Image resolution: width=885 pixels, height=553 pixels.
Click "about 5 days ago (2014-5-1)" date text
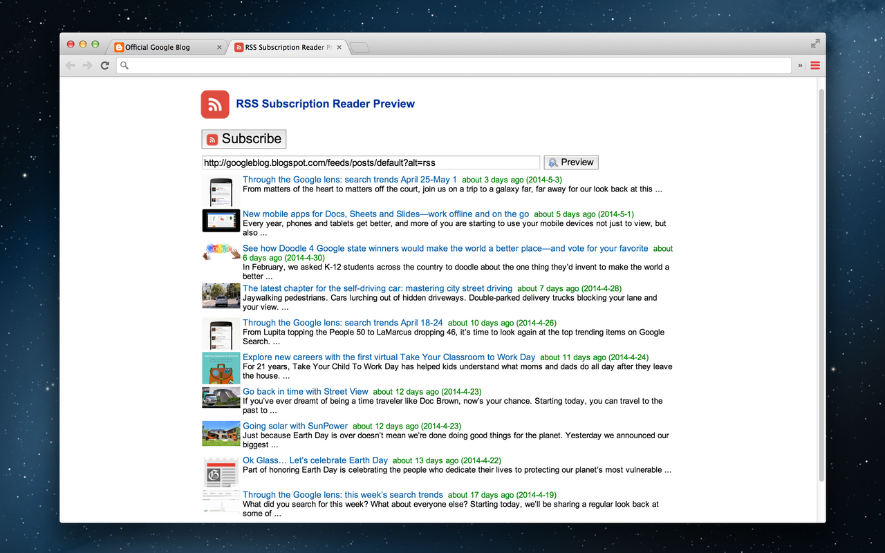click(x=584, y=214)
